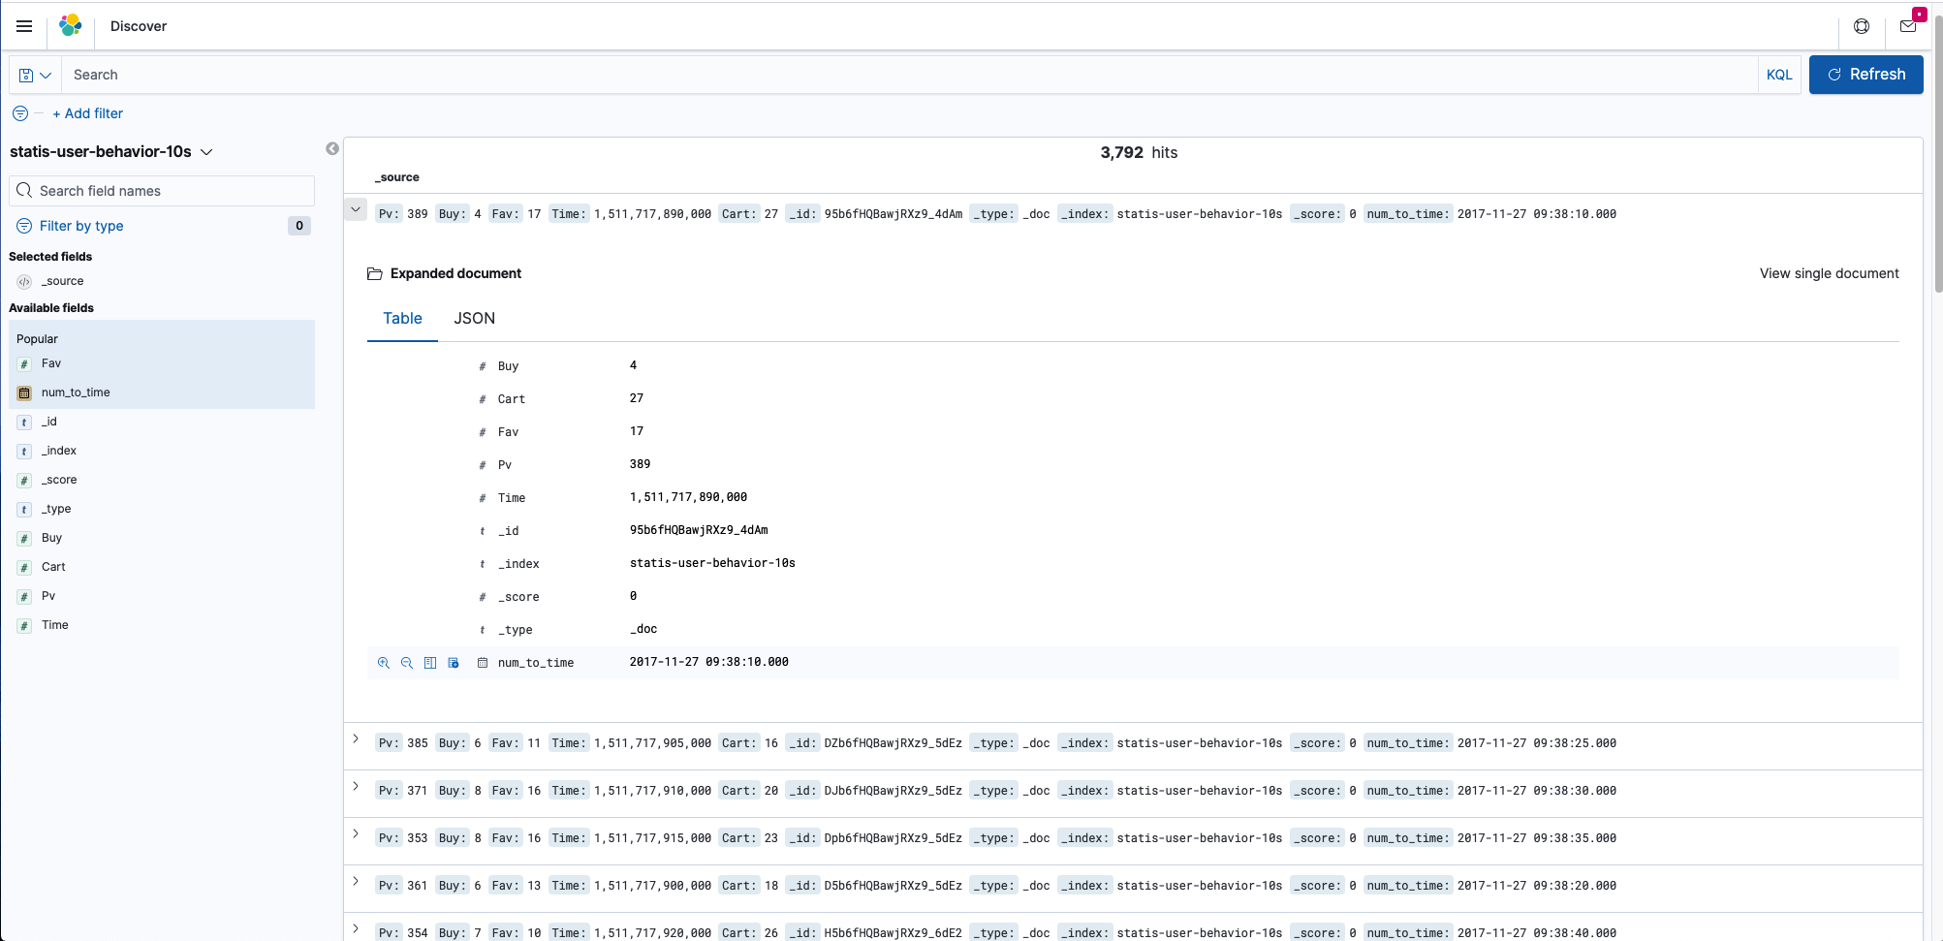Open the statis-user-behavior-10s index pattern dropdown
Viewport: 1943px width, 941px height.
point(207,152)
